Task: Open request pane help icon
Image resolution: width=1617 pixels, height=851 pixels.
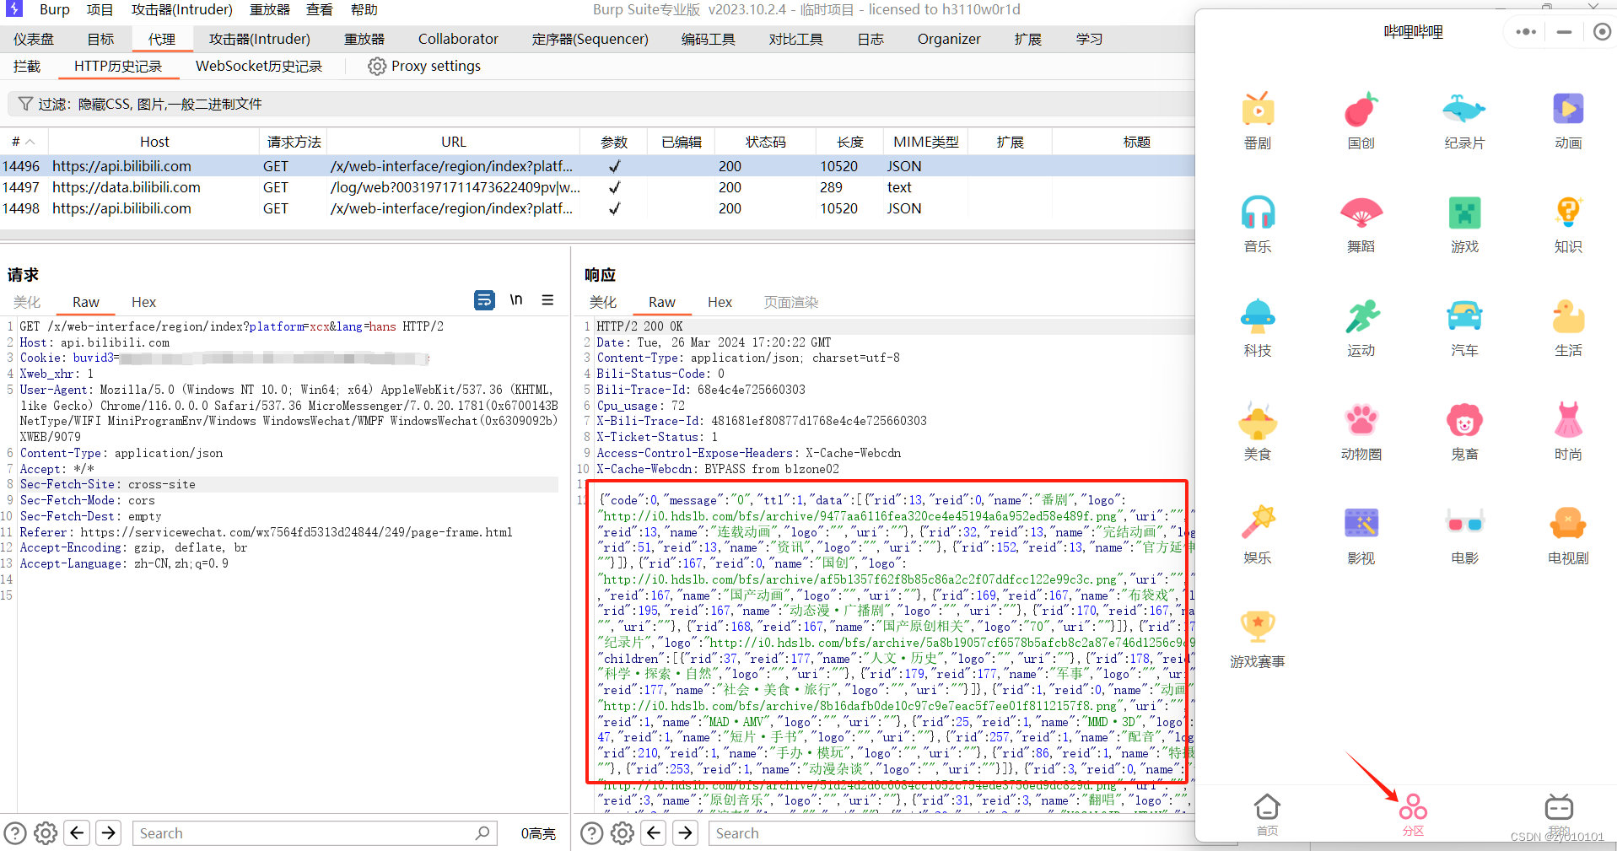Action: [x=15, y=833]
